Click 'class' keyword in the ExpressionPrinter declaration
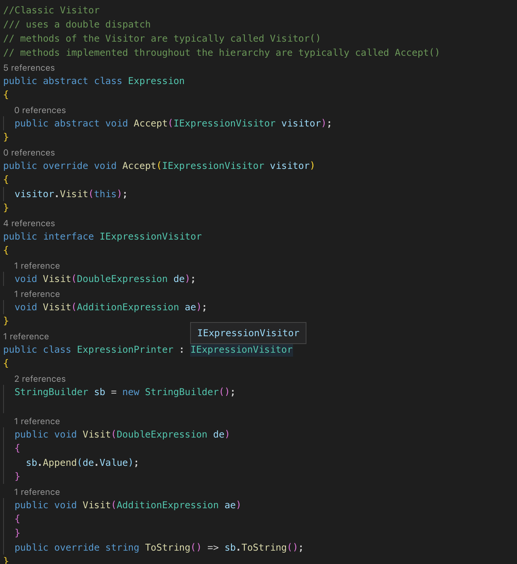 click(x=57, y=350)
